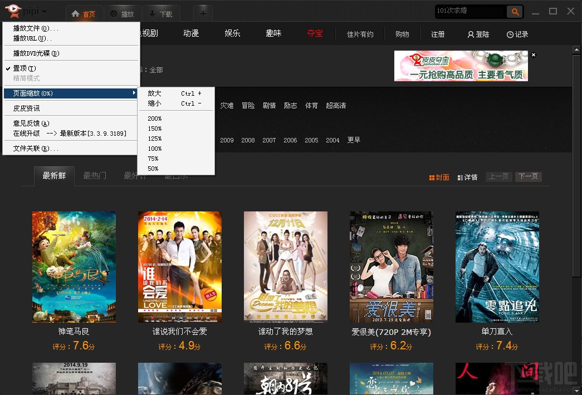Filter movies by year 2006
The height and width of the screenshot is (395, 582).
point(290,140)
